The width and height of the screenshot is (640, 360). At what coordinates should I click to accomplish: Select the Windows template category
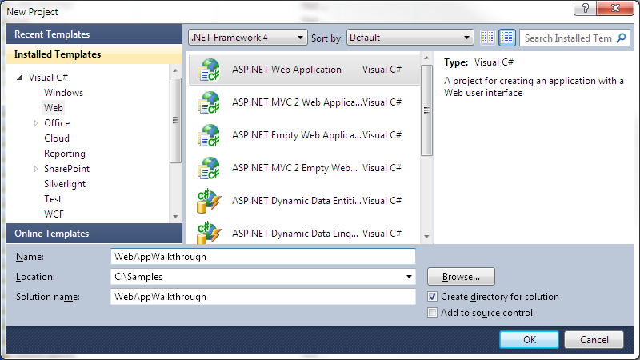click(x=63, y=93)
